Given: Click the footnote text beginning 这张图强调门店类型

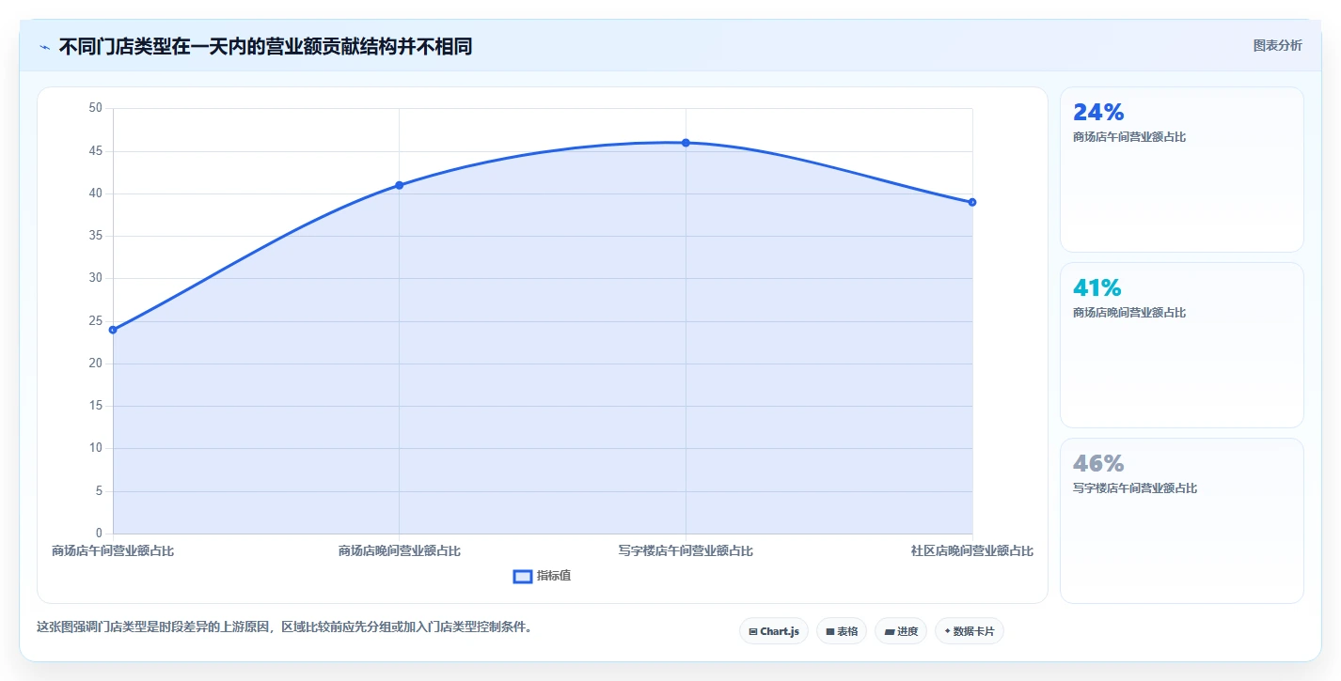Looking at the screenshot, I should [x=284, y=627].
